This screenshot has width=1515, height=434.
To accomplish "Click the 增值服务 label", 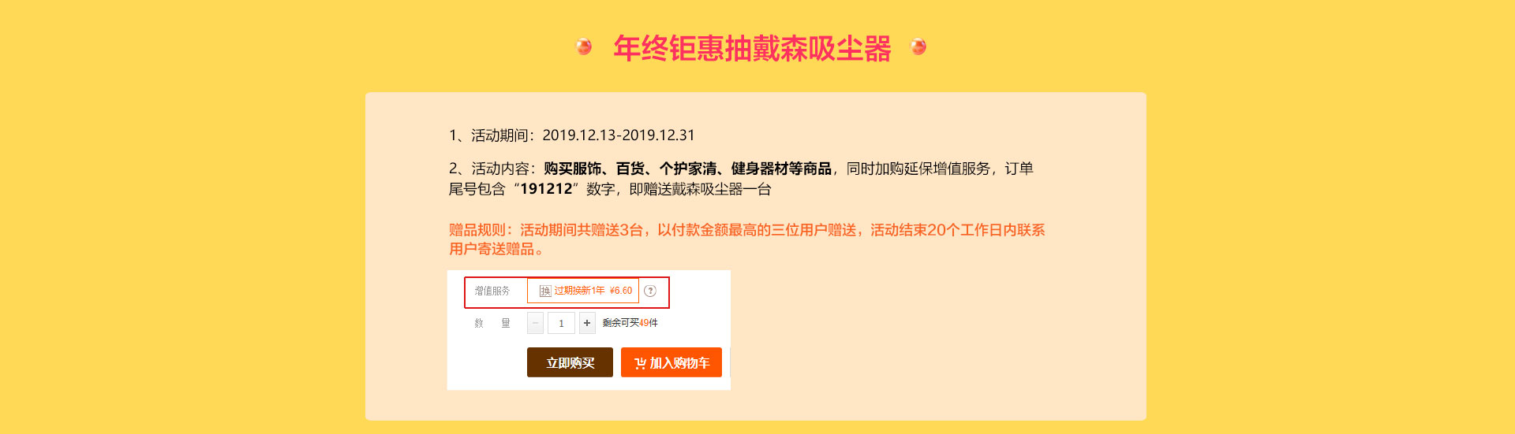I will coord(492,291).
